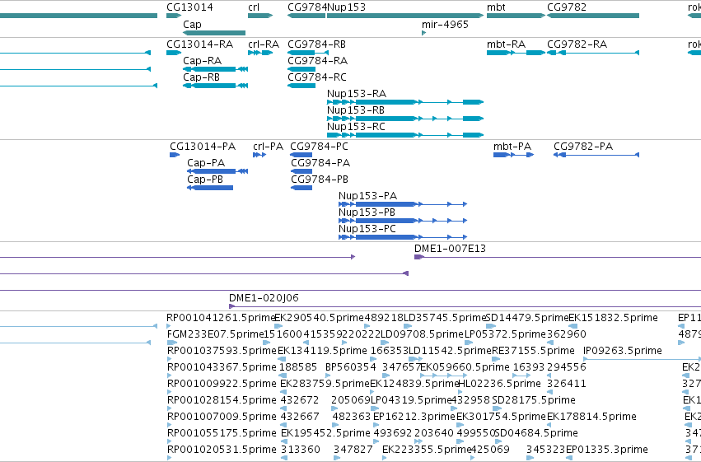
Task: Select the Cap-RB transcript label
Action: coord(201,77)
